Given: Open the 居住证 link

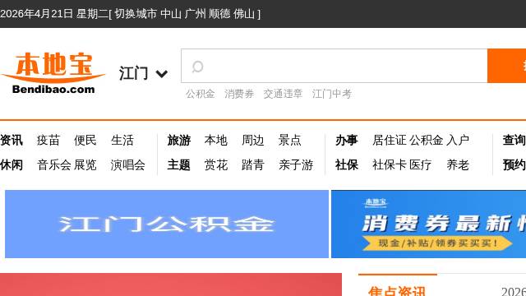Looking at the screenshot, I should (390, 140).
